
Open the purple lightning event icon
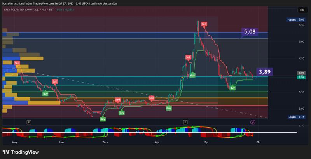pos(253,123)
